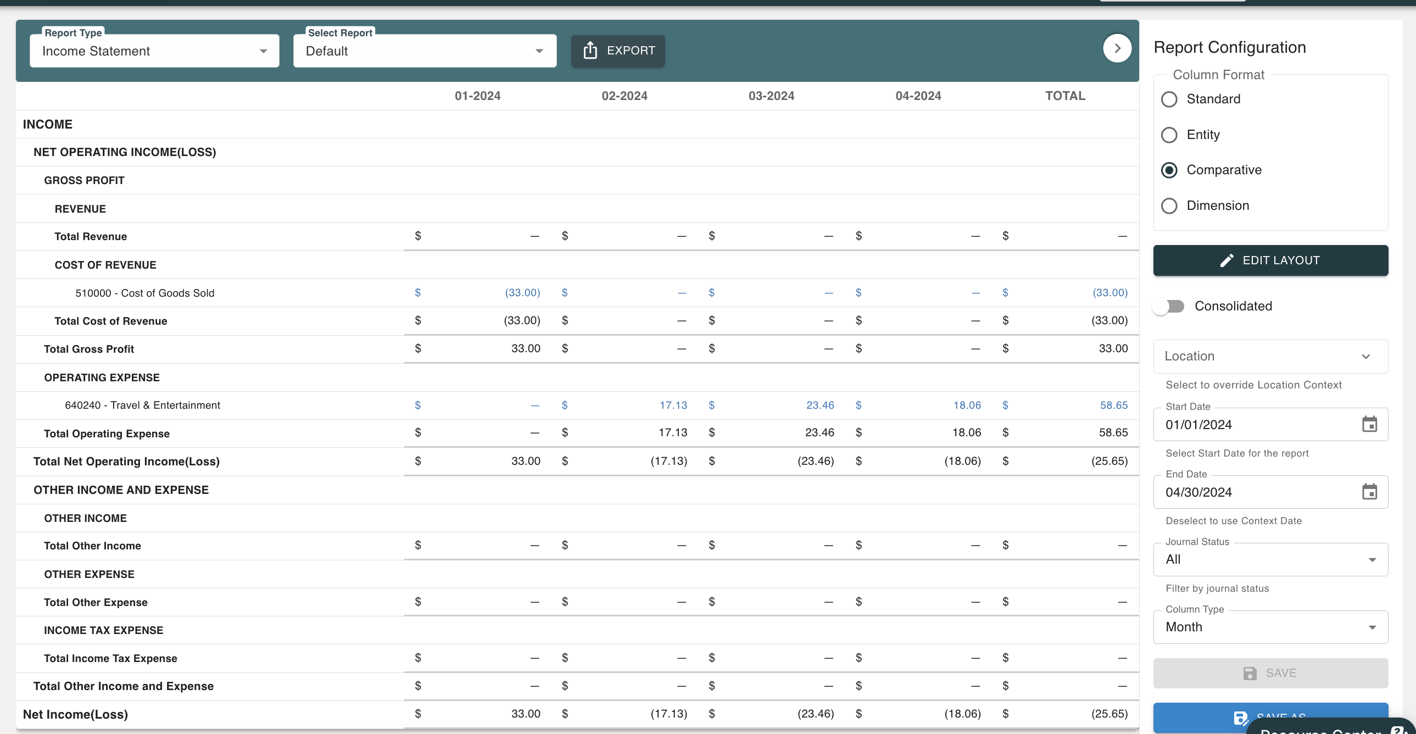Click NET OPERATING INCOME(LOSS) header
Image resolution: width=1416 pixels, height=734 pixels.
click(125, 152)
